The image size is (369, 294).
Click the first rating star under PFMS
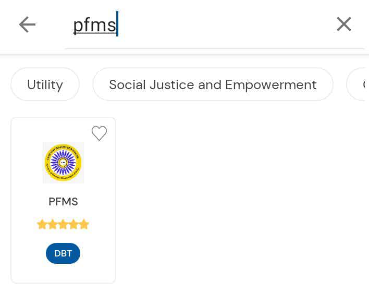42,225
